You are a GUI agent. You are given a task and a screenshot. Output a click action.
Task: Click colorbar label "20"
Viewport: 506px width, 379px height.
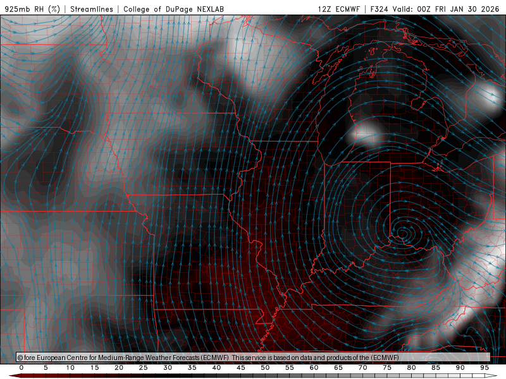(119, 368)
